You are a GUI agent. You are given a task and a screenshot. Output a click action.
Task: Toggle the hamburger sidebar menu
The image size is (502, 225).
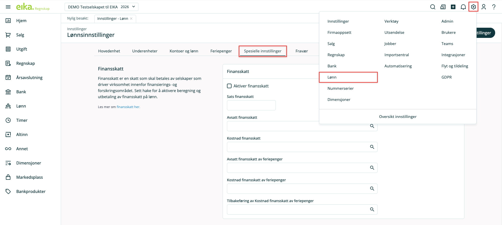pyautogui.click(x=8, y=7)
